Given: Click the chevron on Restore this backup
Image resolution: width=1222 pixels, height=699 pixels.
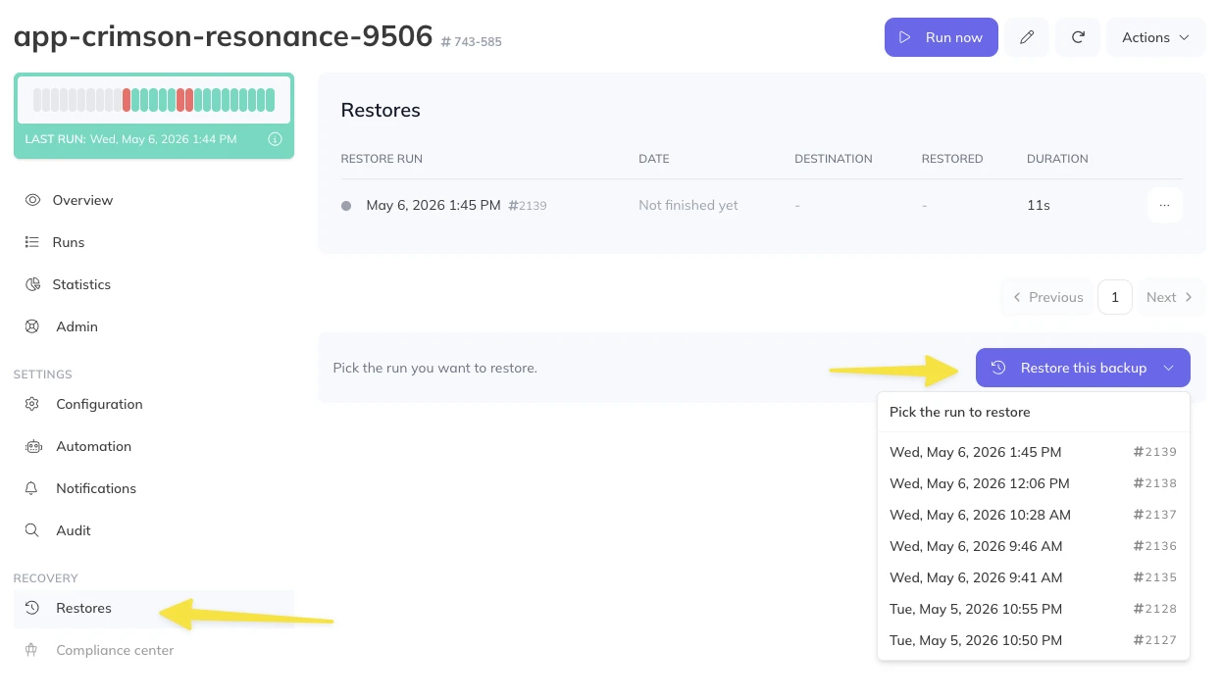Looking at the screenshot, I should (x=1169, y=368).
